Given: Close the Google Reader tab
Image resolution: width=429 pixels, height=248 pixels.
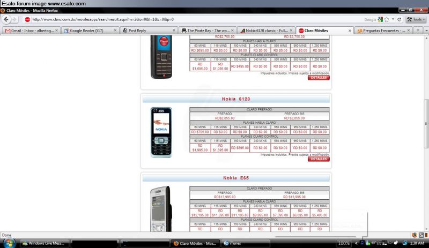Looking at the screenshot, I should [x=115, y=31].
